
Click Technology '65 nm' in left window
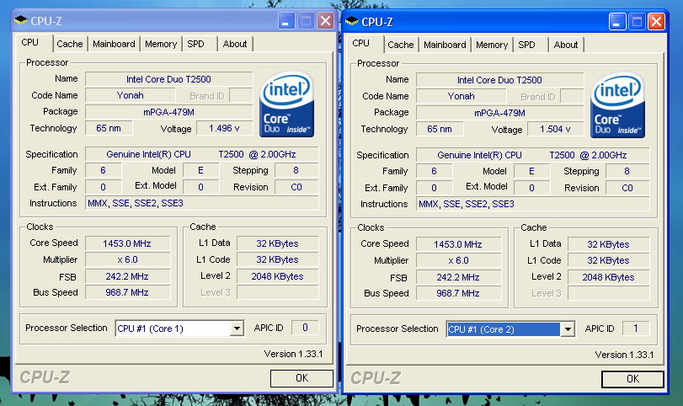pyautogui.click(x=109, y=129)
